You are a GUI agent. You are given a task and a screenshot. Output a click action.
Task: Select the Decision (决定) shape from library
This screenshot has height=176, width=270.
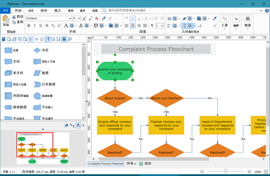click(x=37, y=50)
